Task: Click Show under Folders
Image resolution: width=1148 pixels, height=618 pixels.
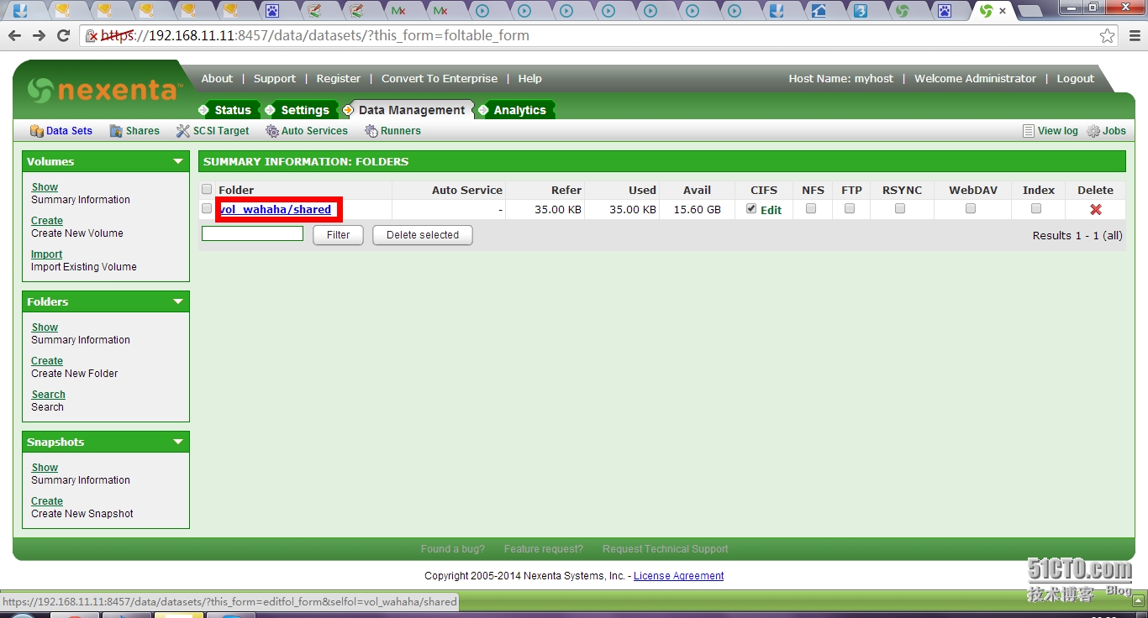Action: (45, 327)
